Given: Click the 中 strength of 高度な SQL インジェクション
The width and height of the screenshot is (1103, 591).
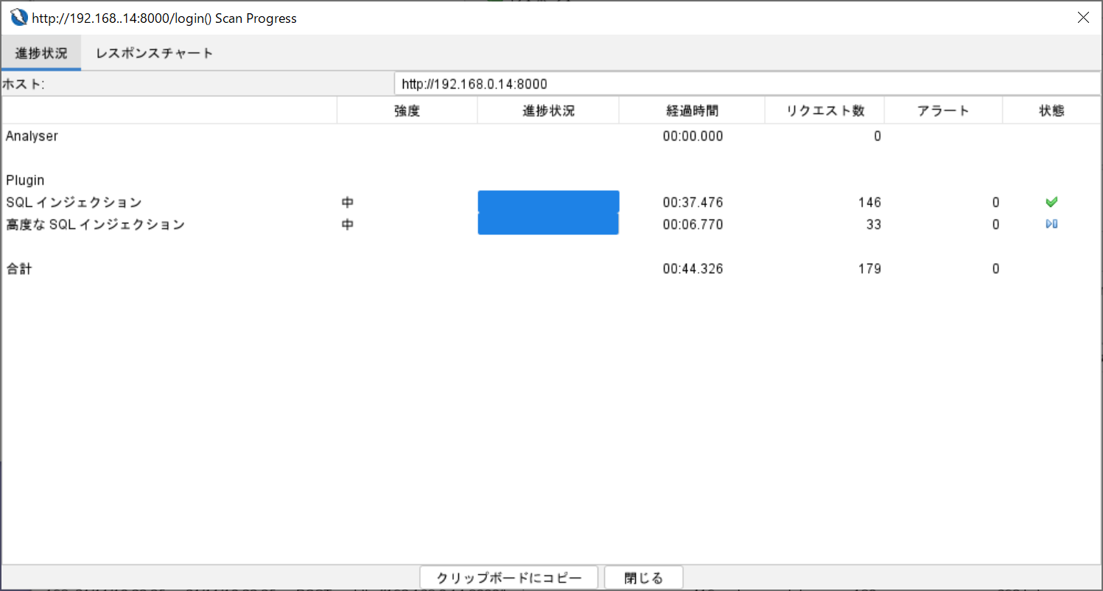Looking at the screenshot, I should point(348,224).
